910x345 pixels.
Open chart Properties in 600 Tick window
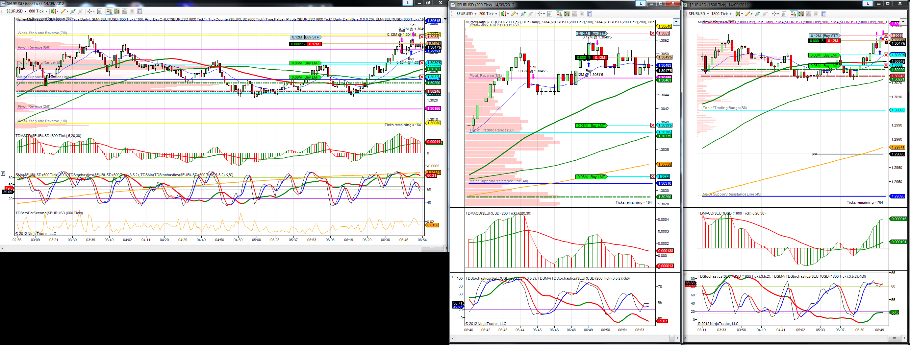(139, 11)
